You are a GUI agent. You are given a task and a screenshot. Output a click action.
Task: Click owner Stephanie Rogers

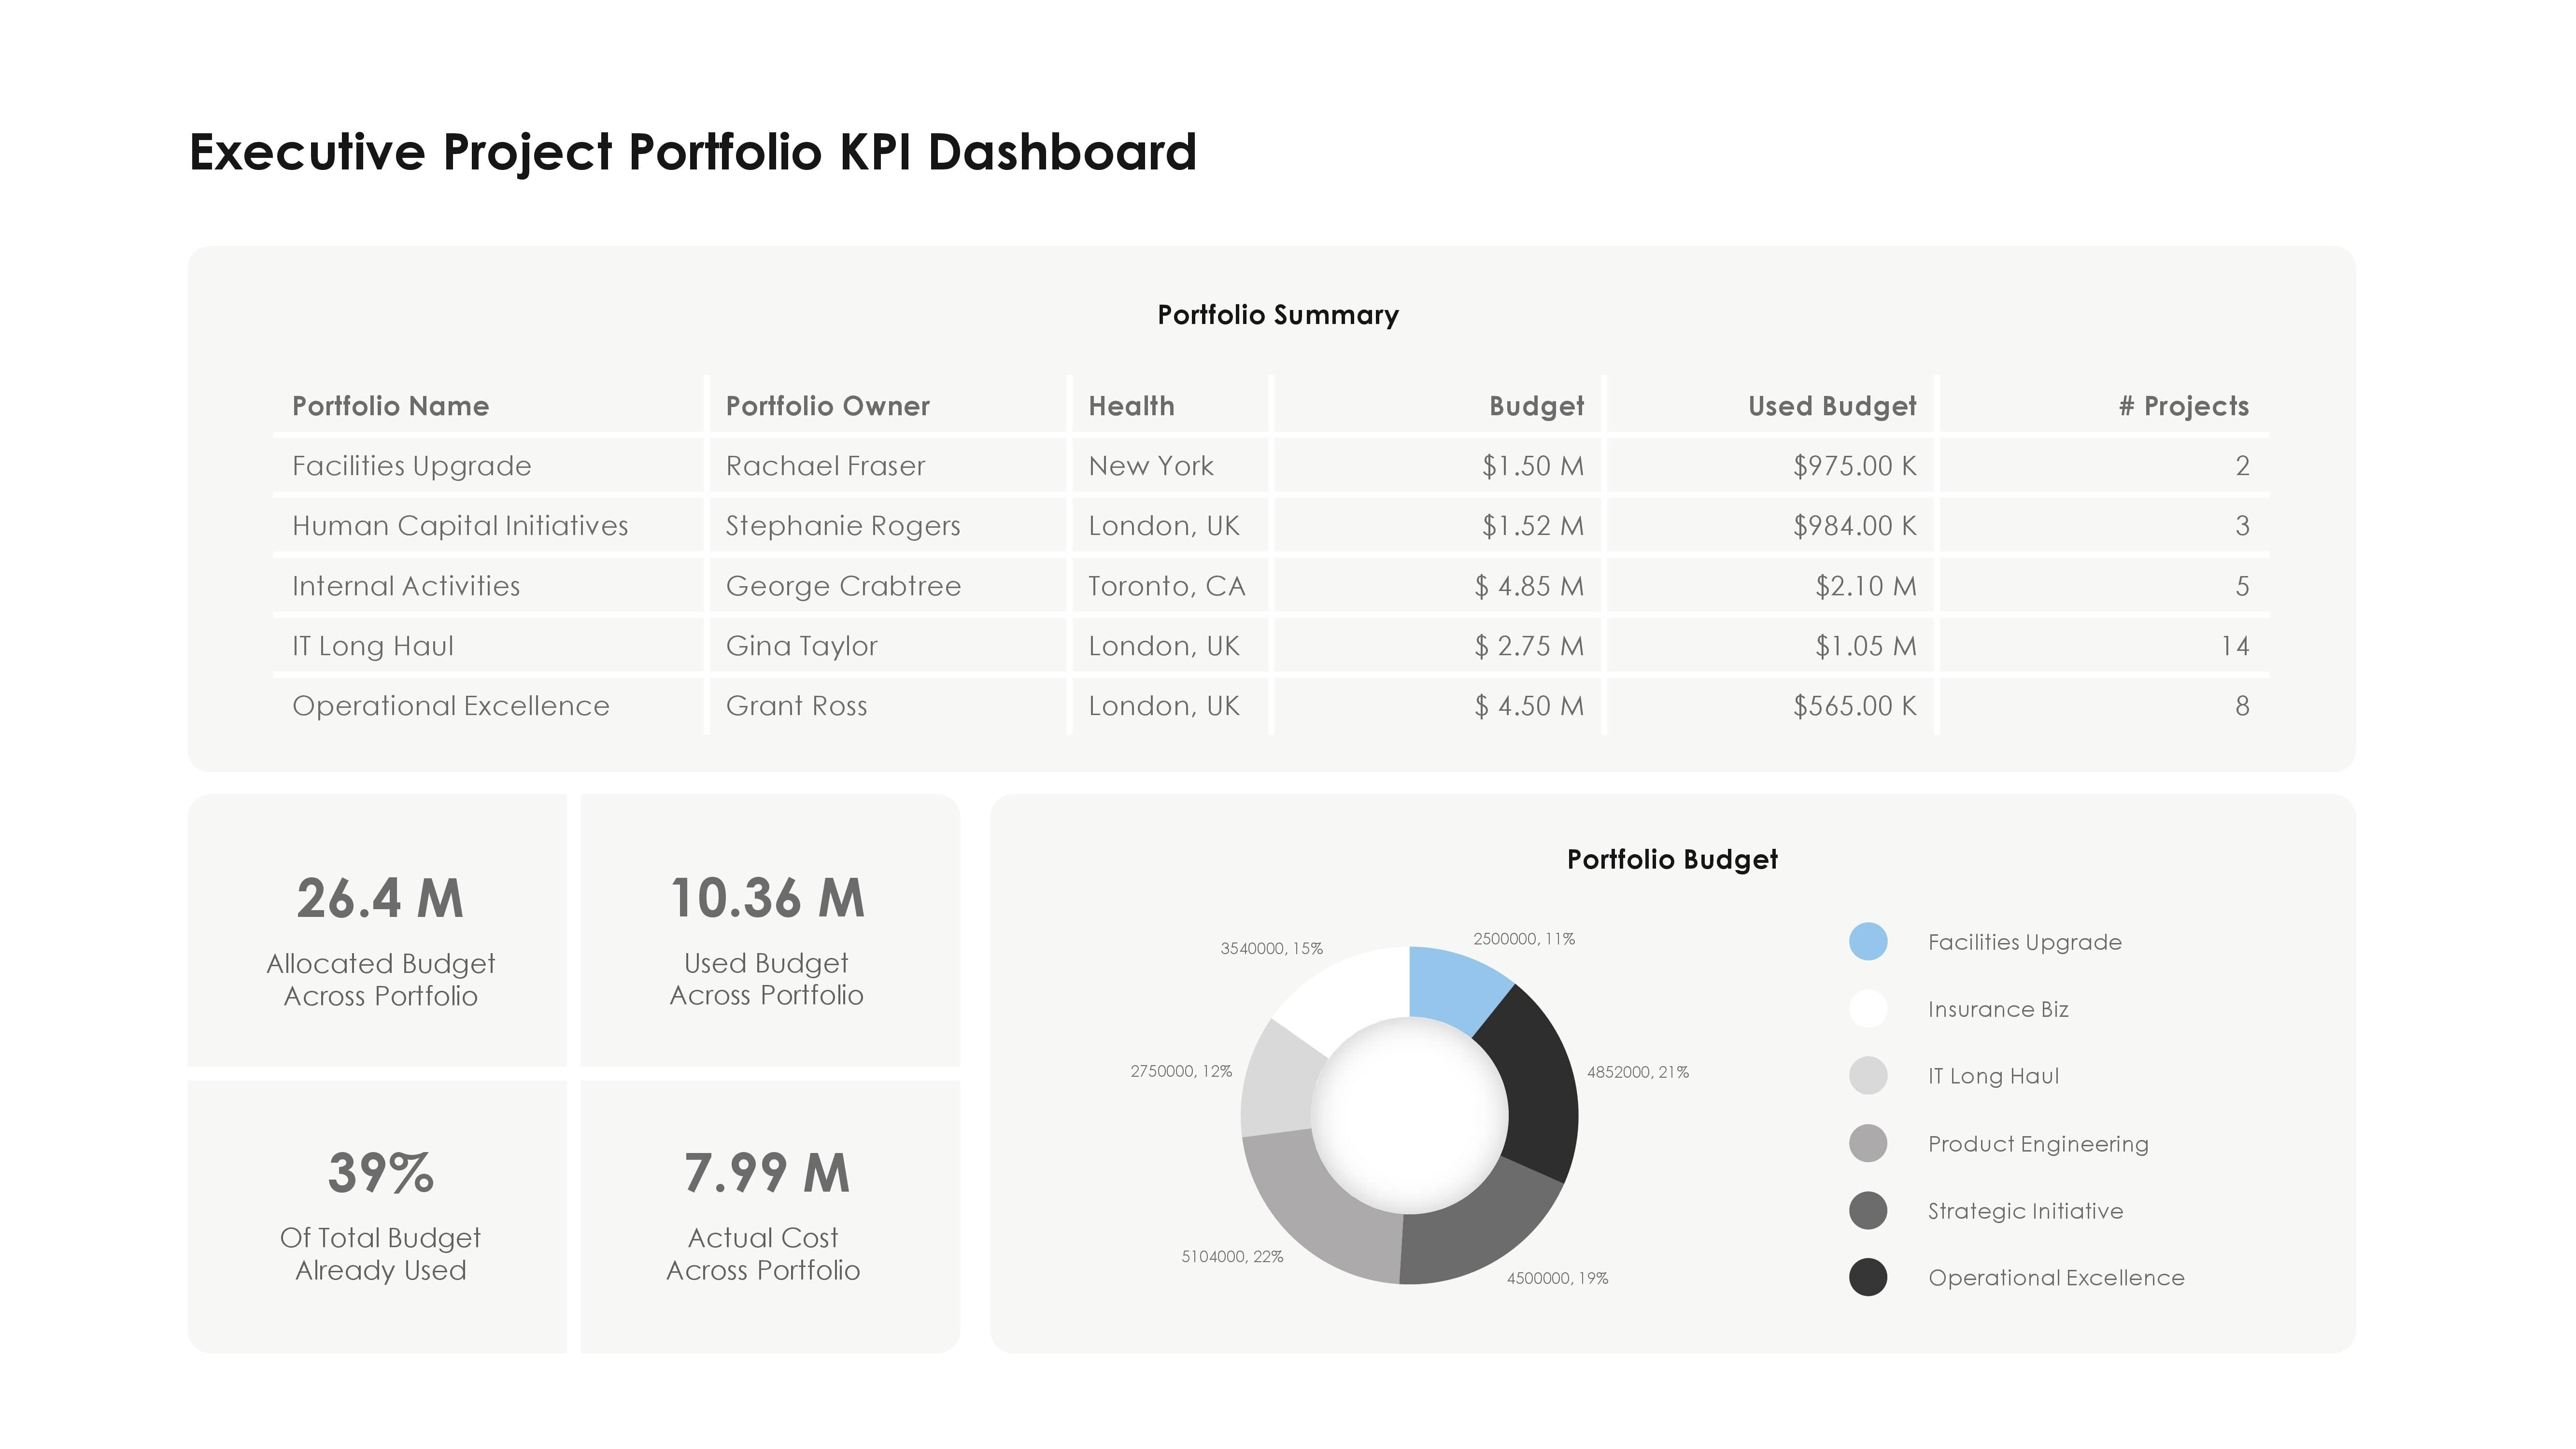(843, 526)
